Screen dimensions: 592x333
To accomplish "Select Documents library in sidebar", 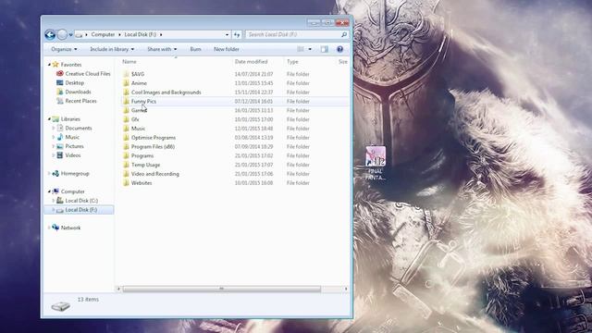I will (78, 128).
